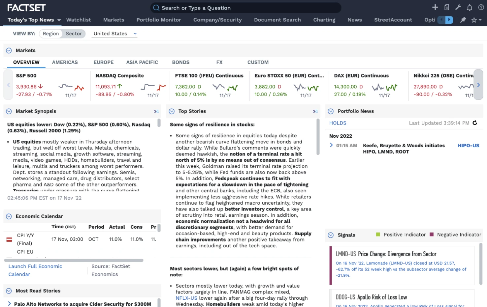
Task: Open the Charting tab
Action: pyautogui.click(x=324, y=20)
